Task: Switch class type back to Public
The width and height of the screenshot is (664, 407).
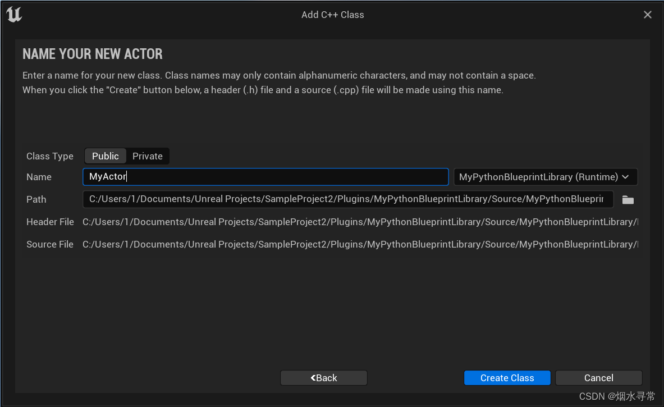Action: 105,156
